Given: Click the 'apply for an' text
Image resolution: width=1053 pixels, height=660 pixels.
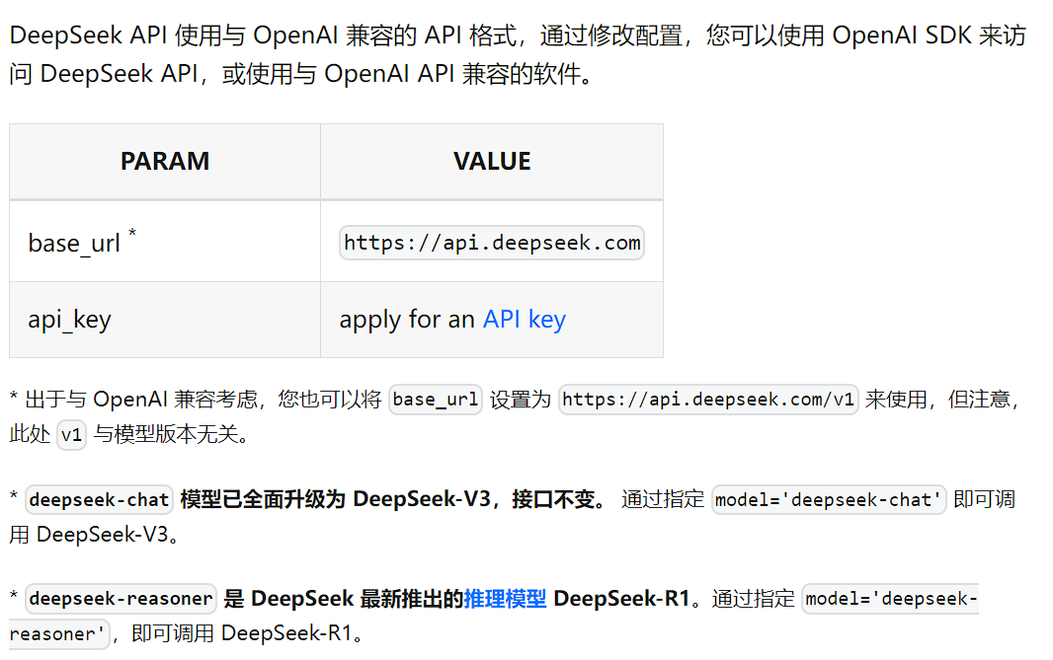Looking at the screenshot, I should [407, 320].
